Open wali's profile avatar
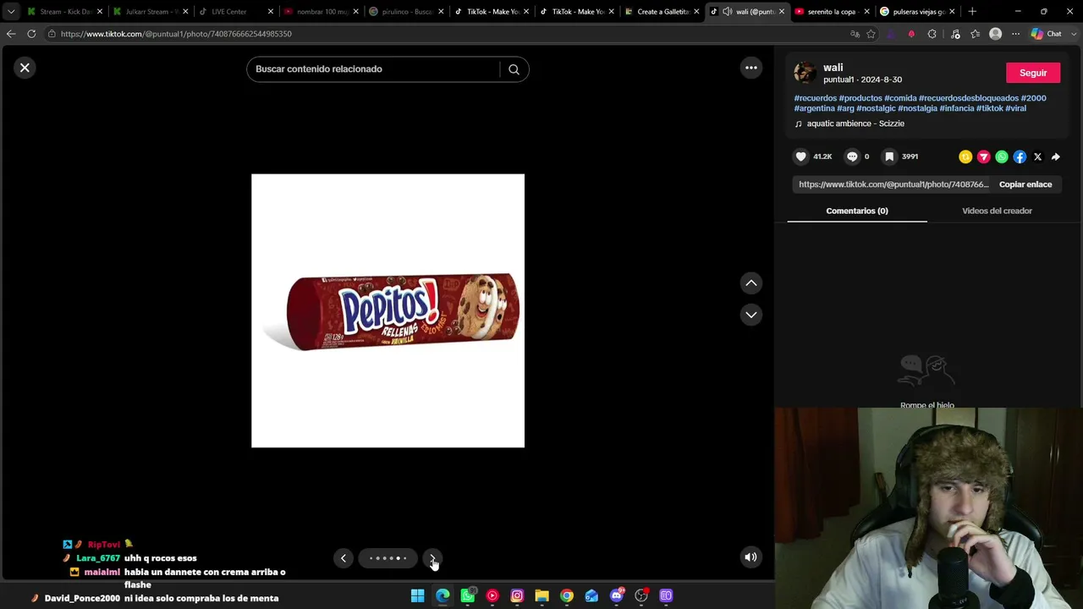Screen dimensions: 1083x609 [x=805, y=73]
